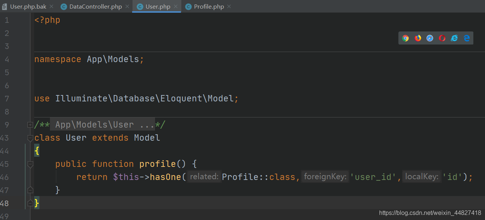Click line number 46 in the gutter
This screenshot has width=485, height=220.
click(5, 177)
